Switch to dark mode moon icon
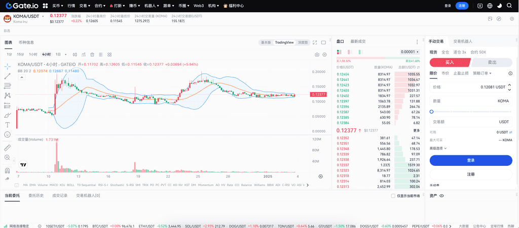Viewport: 519px width, 228px height. click(x=499, y=6)
